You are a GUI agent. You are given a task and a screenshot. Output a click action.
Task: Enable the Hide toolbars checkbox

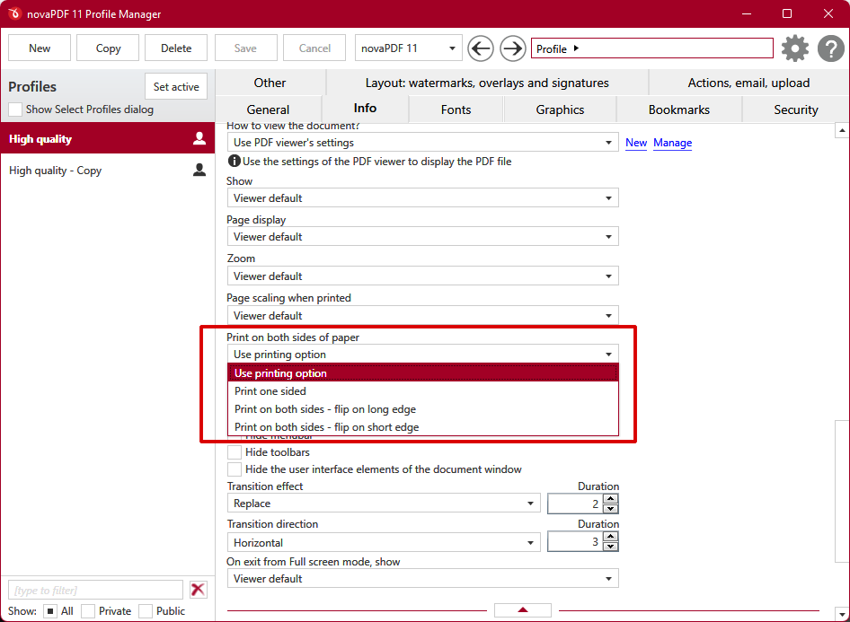click(x=235, y=452)
